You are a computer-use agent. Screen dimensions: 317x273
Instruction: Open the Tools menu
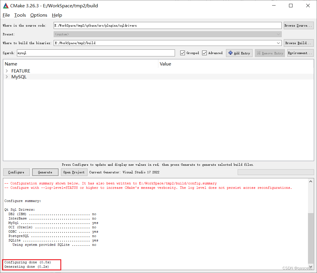(20, 15)
